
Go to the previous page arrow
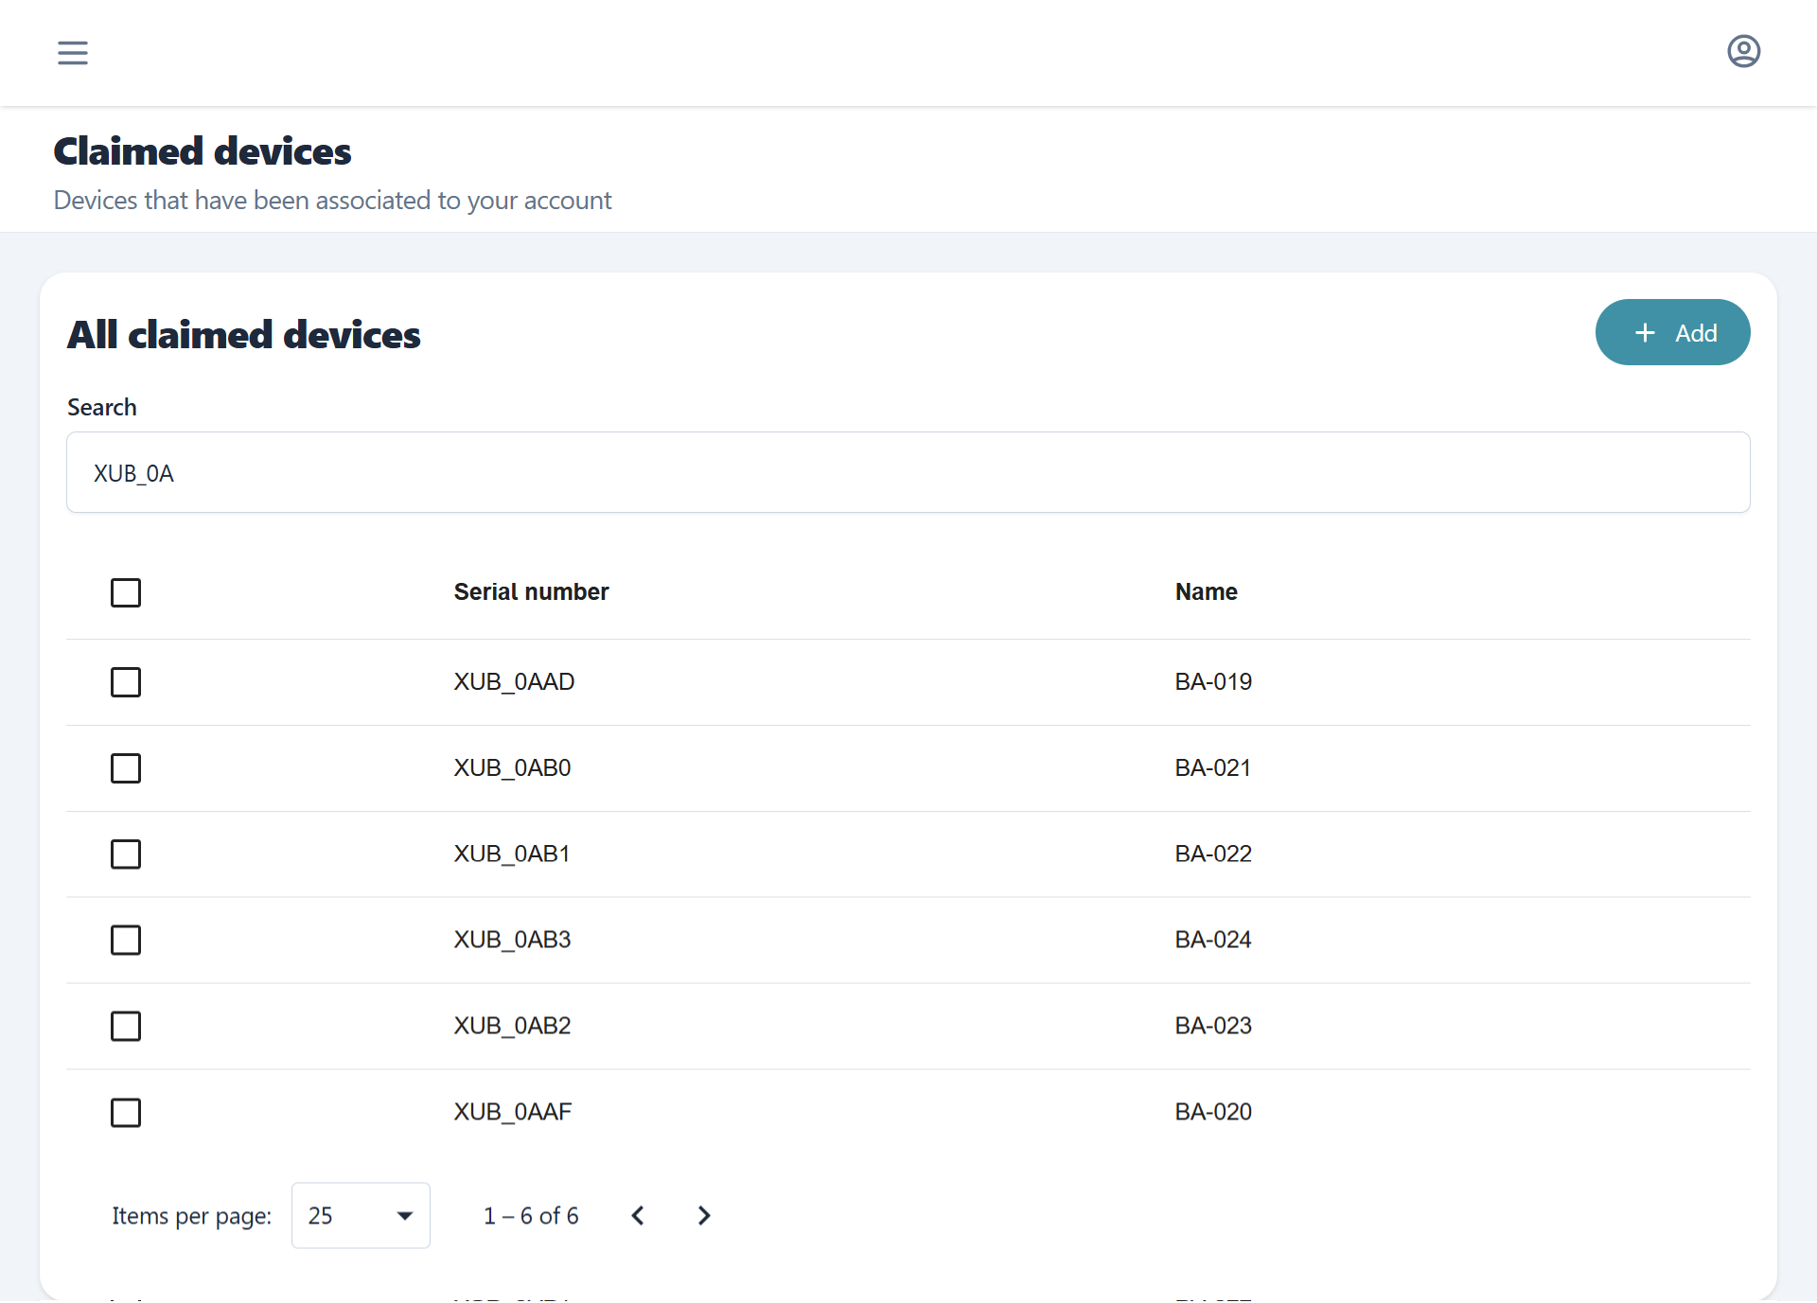(x=638, y=1216)
